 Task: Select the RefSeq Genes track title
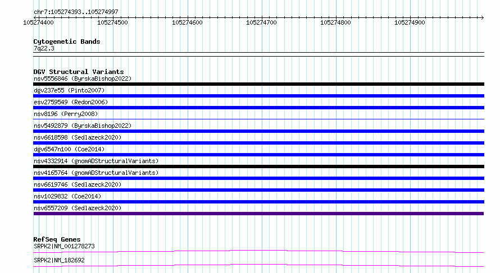[x=57, y=239]
